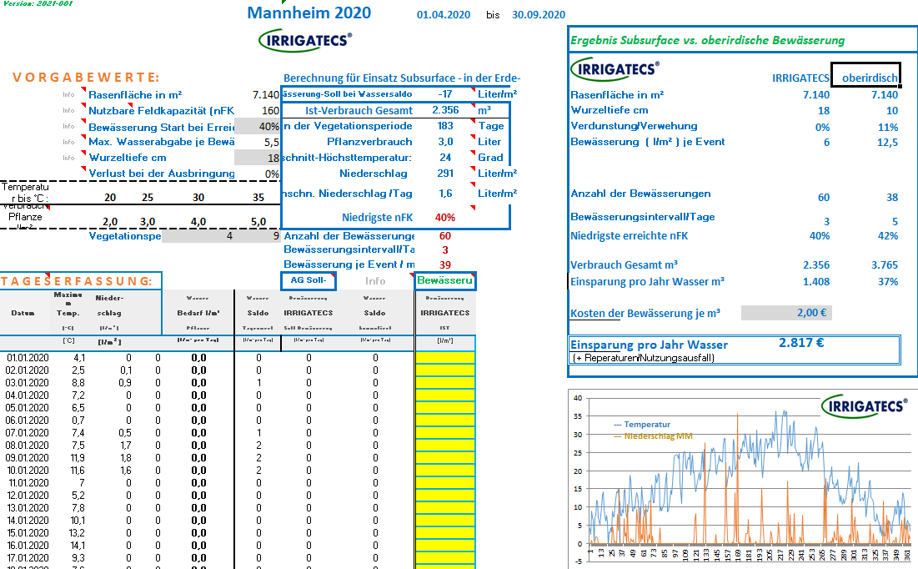The image size is (918, 569).
Task: Select oberirdisch Verdunstung value 11%
Action: click(888, 127)
